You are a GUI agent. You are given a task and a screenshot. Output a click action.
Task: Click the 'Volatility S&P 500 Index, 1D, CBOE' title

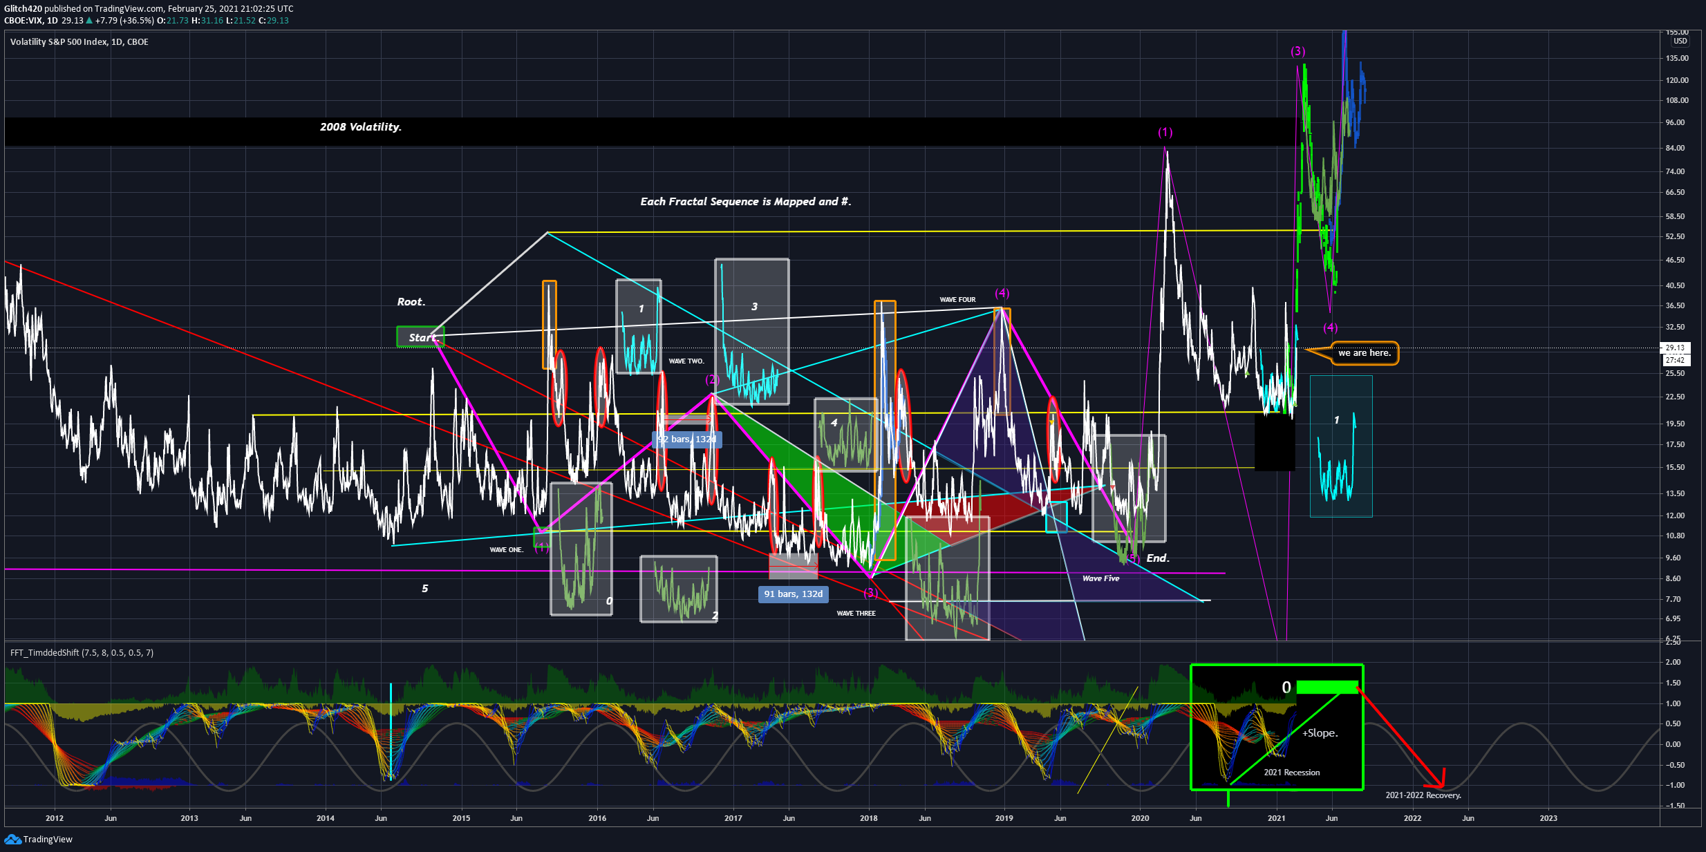tap(79, 42)
